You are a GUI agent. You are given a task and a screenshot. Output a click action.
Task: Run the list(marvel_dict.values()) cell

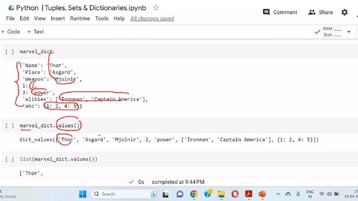coord(10,159)
